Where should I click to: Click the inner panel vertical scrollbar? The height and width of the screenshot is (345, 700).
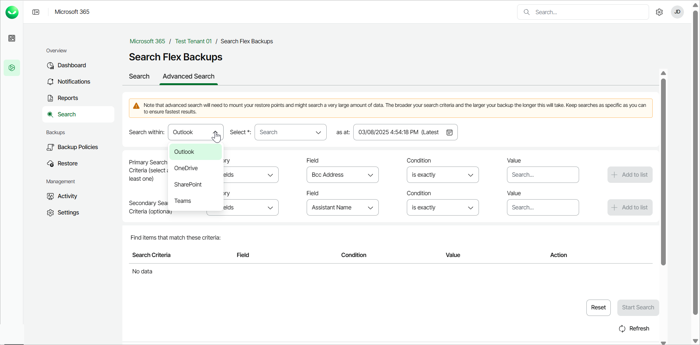[x=663, y=171]
